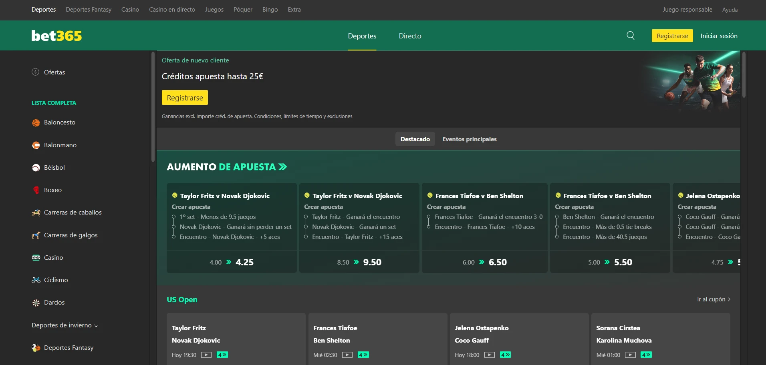
Task: Click bet boost badge for Cirstea v Muchova match
Action: [646, 355]
